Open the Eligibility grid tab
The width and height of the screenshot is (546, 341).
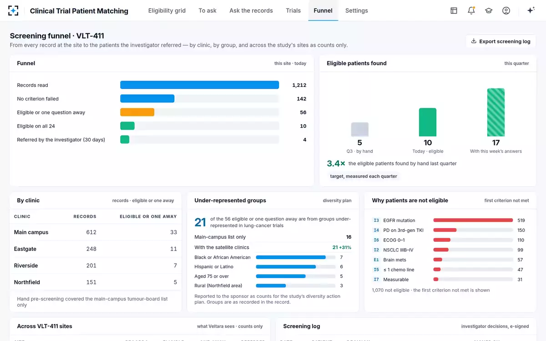pyautogui.click(x=167, y=10)
